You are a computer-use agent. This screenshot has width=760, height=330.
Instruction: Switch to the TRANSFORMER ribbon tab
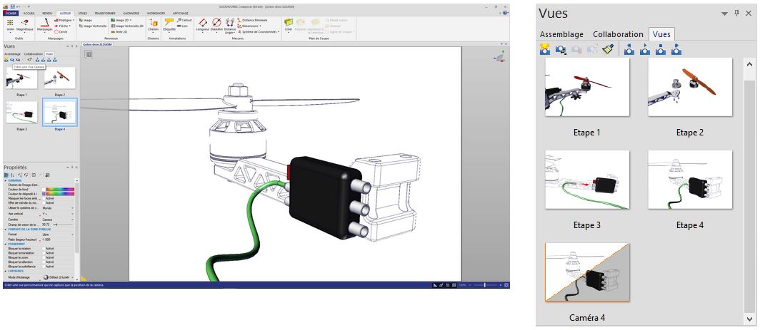(x=105, y=13)
